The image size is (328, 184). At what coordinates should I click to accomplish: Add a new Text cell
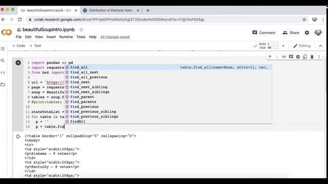pyautogui.click(x=35, y=45)
